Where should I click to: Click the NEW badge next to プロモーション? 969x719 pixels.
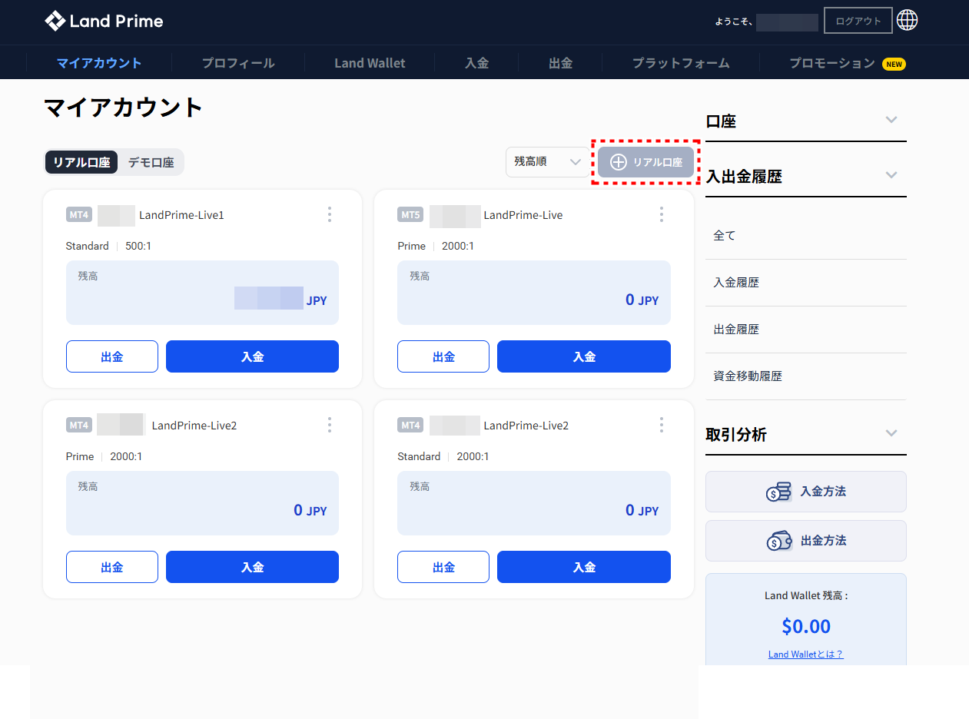[894, 64]
